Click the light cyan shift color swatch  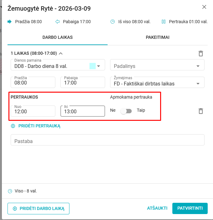click(92, 66)
